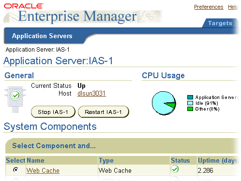This screenshot has width=241, height=181.
Task: Click the CPU usage pie chart
Action: [x=164, y=103]
